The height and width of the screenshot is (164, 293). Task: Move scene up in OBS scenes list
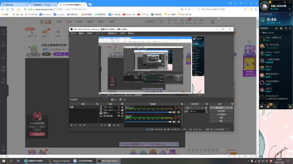coord(80,125)
